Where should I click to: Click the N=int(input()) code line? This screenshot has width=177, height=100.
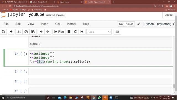[42, 54]
